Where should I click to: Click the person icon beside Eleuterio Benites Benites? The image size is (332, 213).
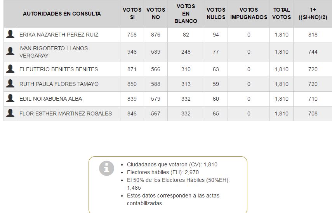[x=10, y=69]
